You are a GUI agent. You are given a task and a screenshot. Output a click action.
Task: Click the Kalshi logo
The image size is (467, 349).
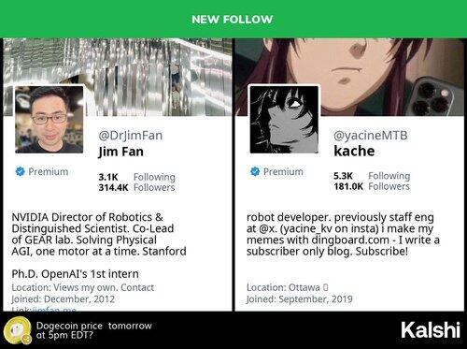click(x=431, y=330)
